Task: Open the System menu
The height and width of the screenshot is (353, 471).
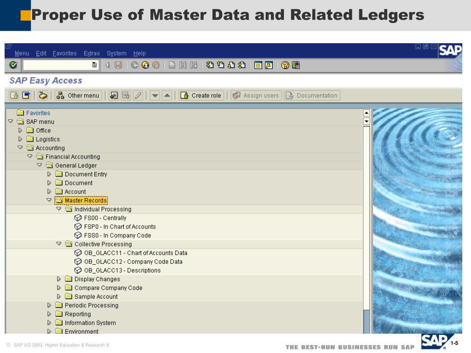Action: (x=116, y=53)
